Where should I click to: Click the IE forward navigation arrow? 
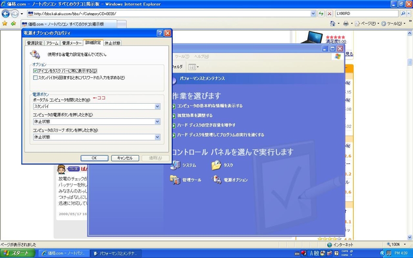click(15, 13)
